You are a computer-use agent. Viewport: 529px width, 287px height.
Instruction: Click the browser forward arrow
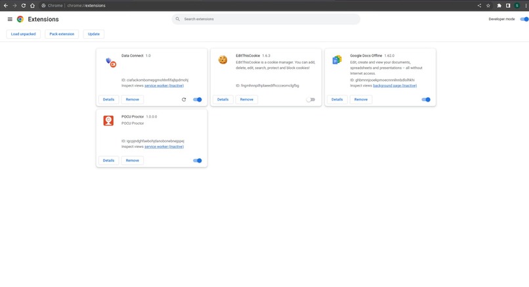point(14,5)
